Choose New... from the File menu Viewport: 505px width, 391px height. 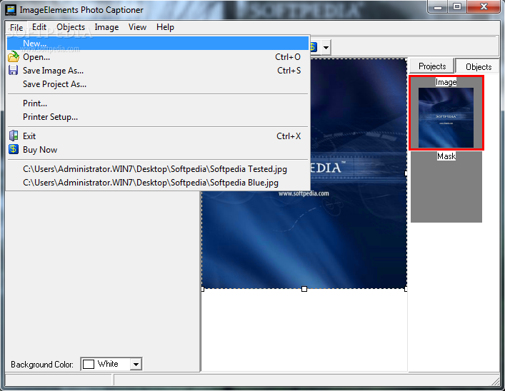click(x=158, y=43)
